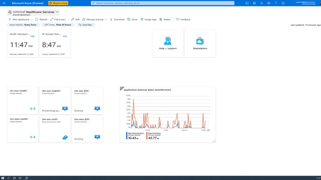Change the Auto refresh Every hour filter
Viewport: 321px width, 180px height.
[23, 25]
